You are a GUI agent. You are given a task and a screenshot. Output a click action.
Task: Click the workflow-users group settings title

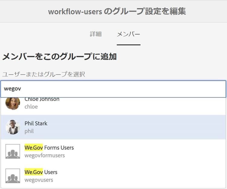click(117, 11)
